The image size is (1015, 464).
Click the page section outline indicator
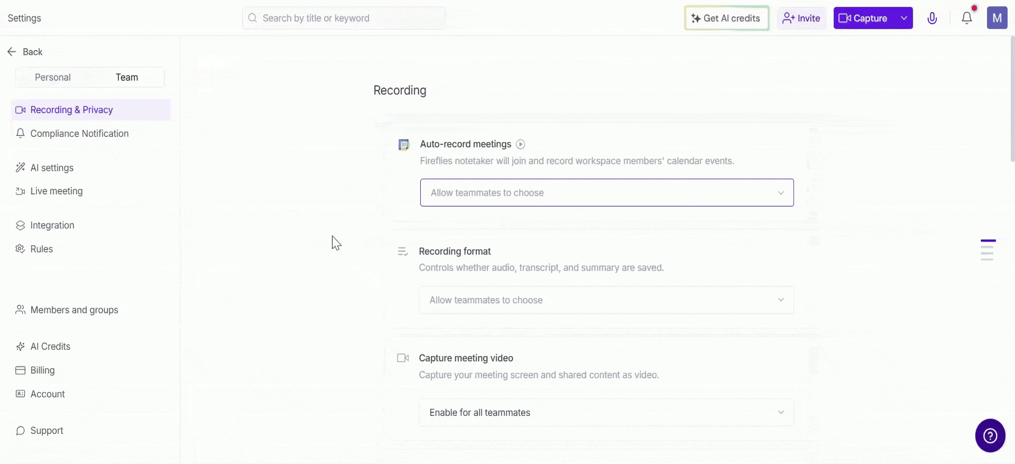pos(988,250)
